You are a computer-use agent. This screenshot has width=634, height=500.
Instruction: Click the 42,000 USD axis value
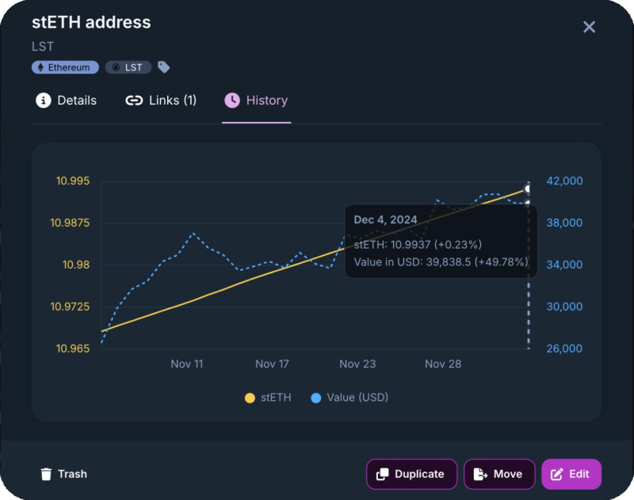(565, 181)
